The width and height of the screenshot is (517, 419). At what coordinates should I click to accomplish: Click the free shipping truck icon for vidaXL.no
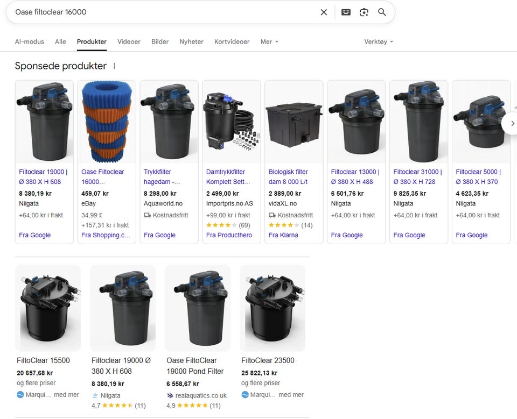[272, 215]
